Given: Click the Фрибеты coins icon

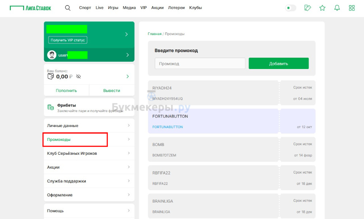Looking at the screenshot, I should [51, 107].
